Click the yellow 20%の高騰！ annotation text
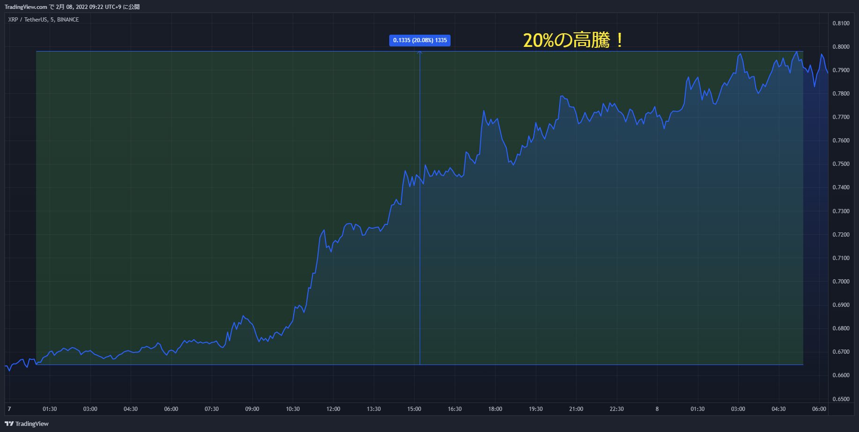 [573, 40]
